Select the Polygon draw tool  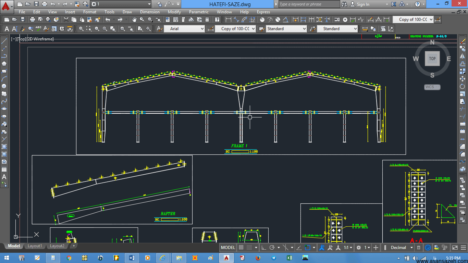point(4,63)
